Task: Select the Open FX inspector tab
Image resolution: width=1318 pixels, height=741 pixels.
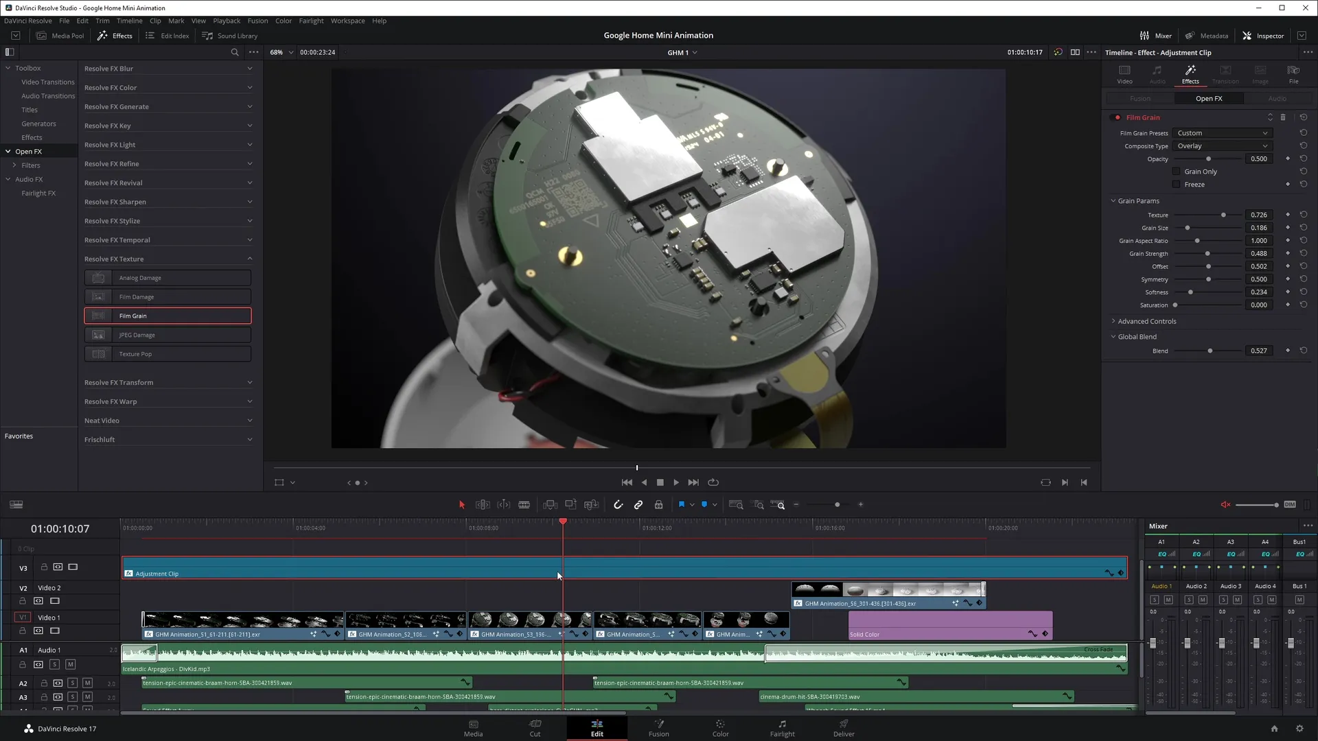Action: [x=1209, y=99]
